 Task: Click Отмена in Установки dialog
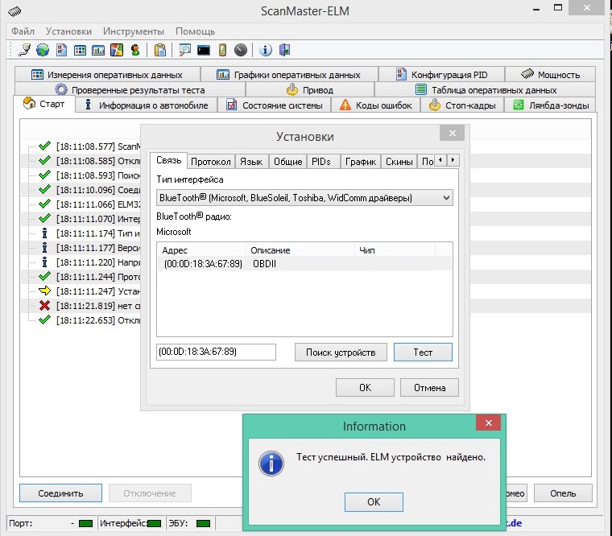pyautogui.click(x=429, y=387)
